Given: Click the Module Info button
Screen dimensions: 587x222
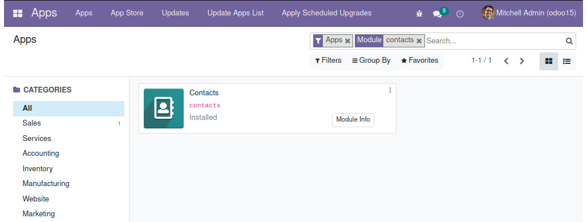Looking at the screenshot, I should 353,120.
